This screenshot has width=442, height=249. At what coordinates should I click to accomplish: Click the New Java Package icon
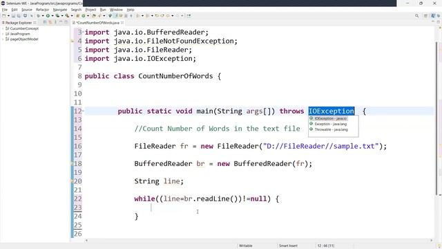(78, 16)
